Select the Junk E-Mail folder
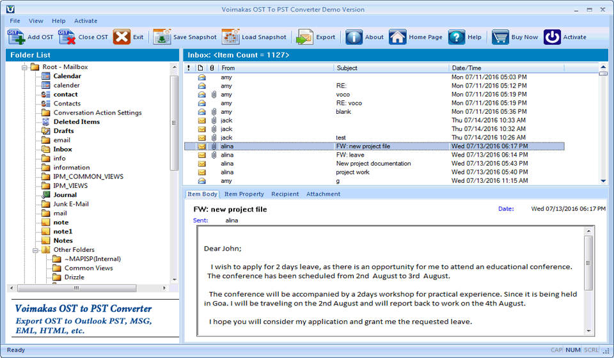This screenshot has width=614, height=358. click(x=71, y=204)
